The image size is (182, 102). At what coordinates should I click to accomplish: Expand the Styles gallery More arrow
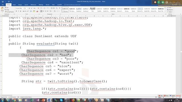pos(165,11)
